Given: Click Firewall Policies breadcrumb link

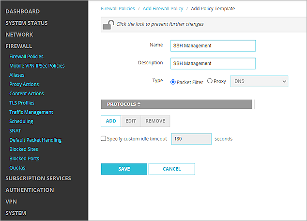Looking at the screenshot, I should tap(118, 9).
